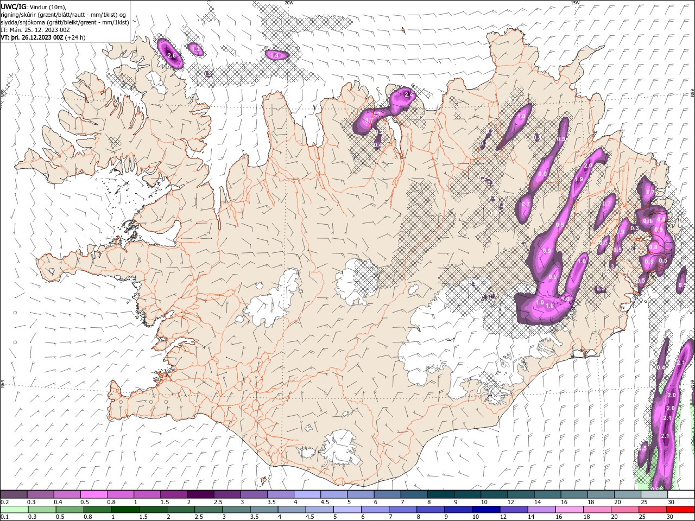Click the '20W' longitude label at top

tap(289, 3)
